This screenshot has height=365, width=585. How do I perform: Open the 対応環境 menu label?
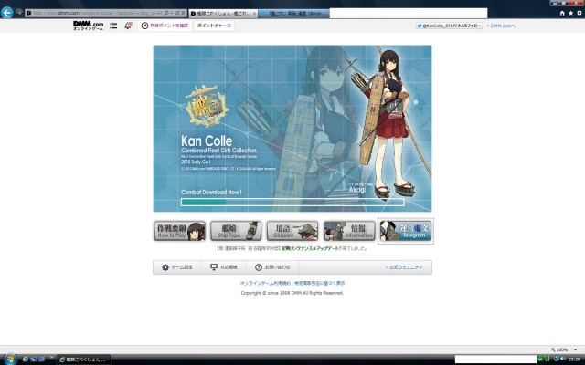(229, 267)
